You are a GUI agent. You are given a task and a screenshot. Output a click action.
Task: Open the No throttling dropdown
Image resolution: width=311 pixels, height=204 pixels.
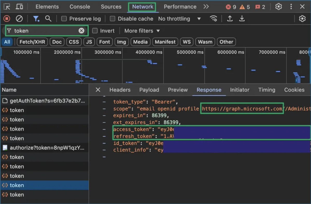180,19
